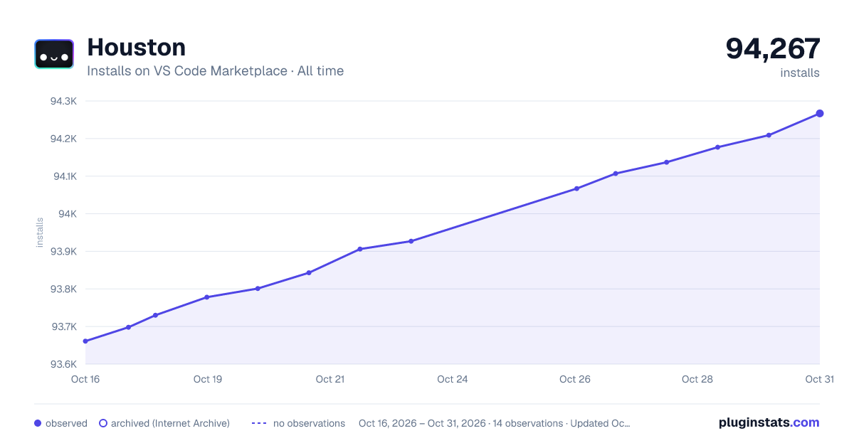Click the 'Oct 16, 2026 – Oct 31, 2026' range text
The height and width of the screenshot is (448, 854).
422,423
